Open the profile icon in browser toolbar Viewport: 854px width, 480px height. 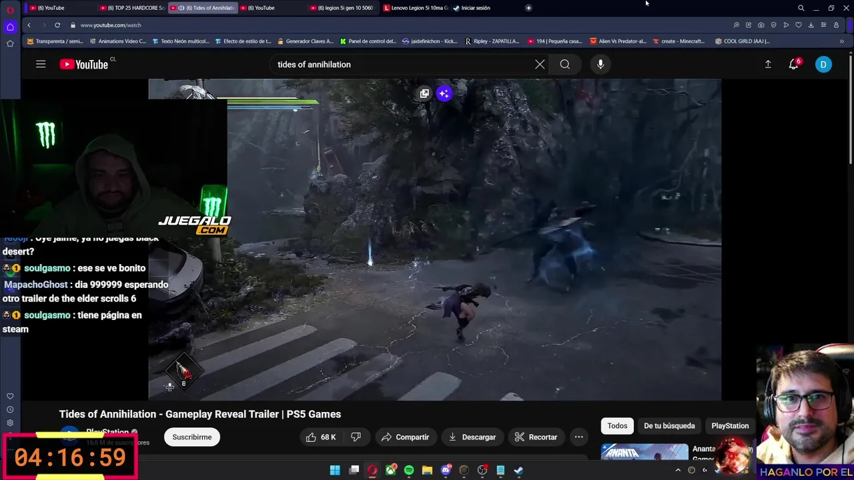pyautogui.click(x=836, y=25)
